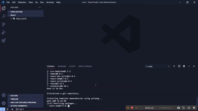
Task: Close the terminal panel
Action: (194, 66)
